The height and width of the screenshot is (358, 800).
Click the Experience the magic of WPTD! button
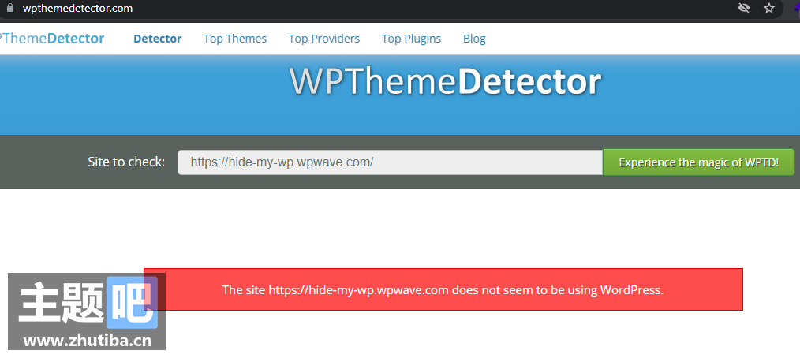point(698,162)
